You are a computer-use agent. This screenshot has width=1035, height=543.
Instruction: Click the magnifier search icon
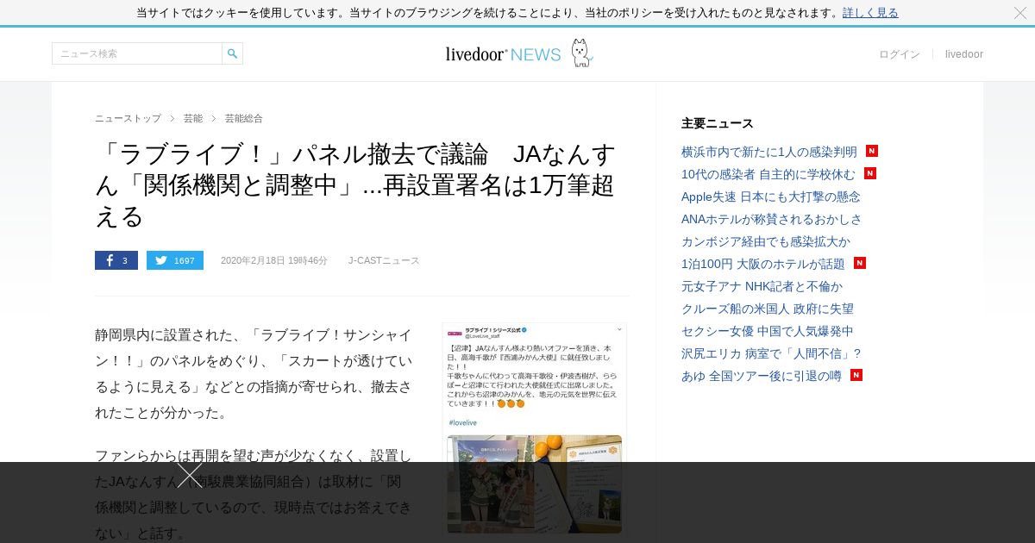pyautogui.click(x=232, y=53)
